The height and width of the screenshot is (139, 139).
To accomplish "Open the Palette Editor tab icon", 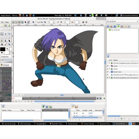I will (x=111, y=26).
